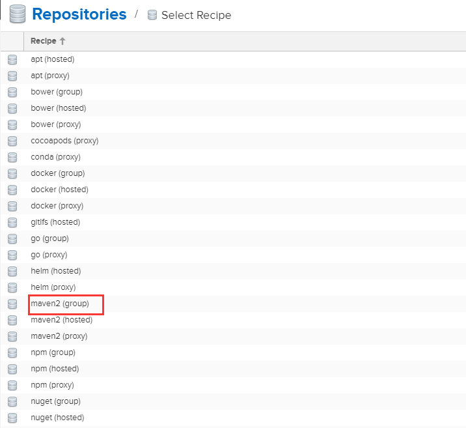
Task: Click the icon next to gitlfs (hosted)
Action: coord(12,222)
